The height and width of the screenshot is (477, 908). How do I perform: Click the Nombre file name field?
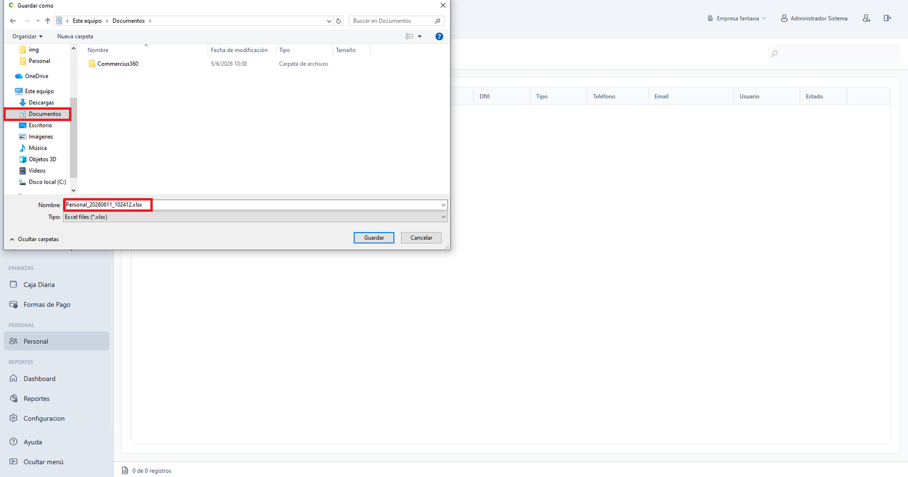click(255, 205)
